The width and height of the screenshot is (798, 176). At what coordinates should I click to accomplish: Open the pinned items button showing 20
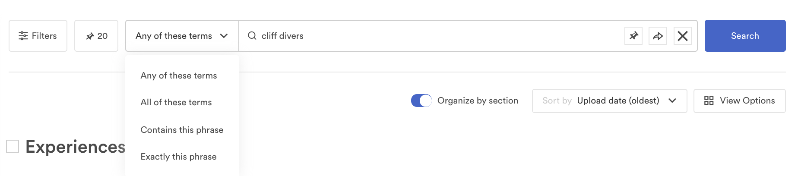pyautogui.click(x=96, y=36)
